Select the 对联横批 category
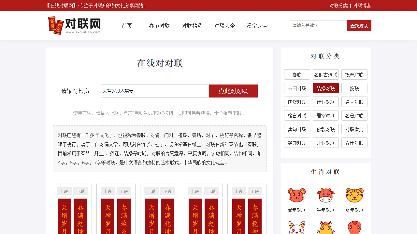This screenshot has height=234, width=417. [354, 129]
